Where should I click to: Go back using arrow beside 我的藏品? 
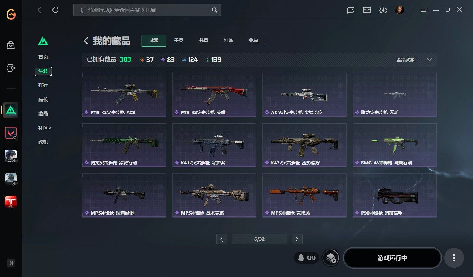(86, 41)
